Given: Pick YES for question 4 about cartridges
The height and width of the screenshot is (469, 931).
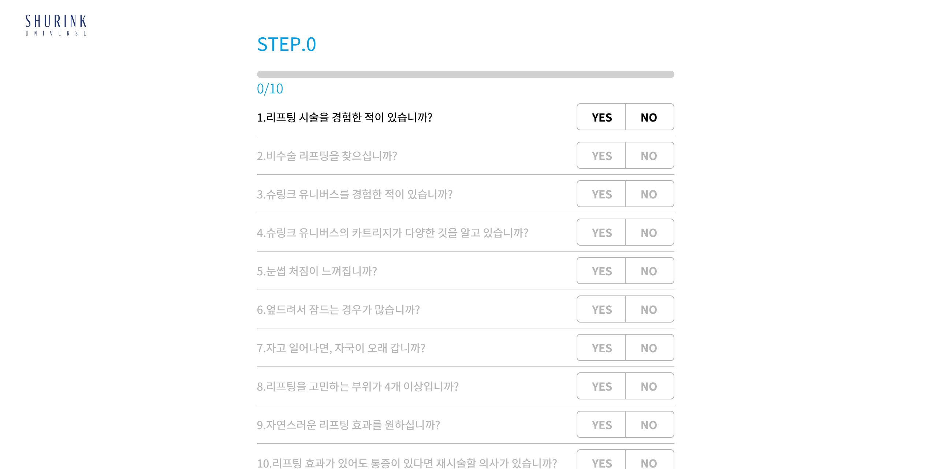Looking at the screenshot, I should [601, 232].
